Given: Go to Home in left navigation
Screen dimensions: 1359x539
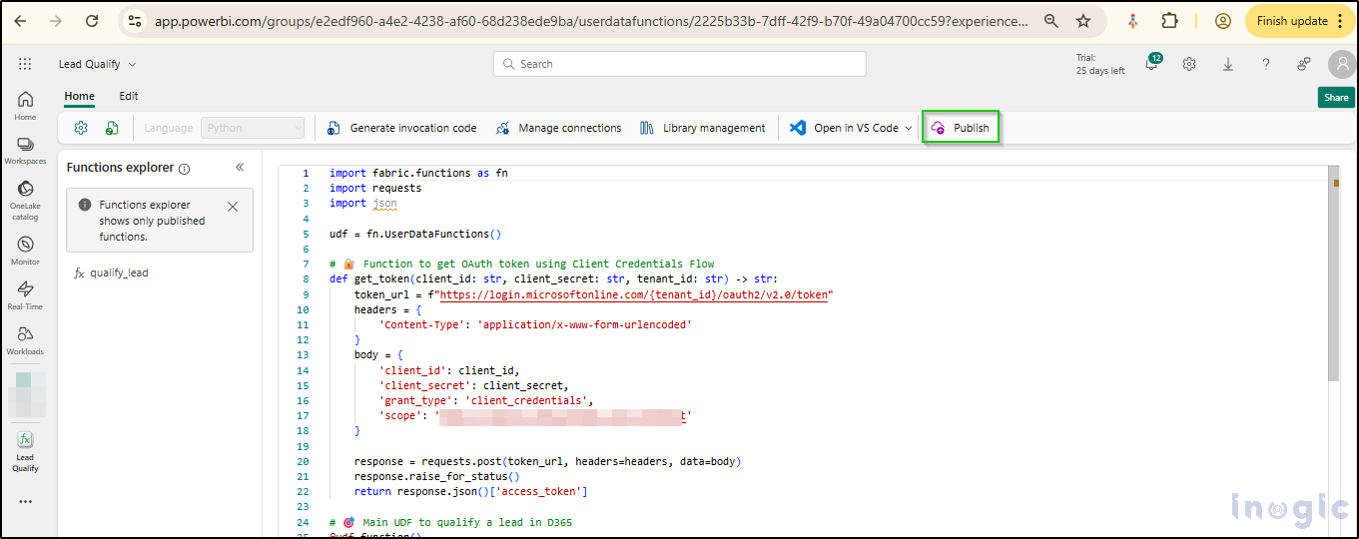Looking at the screenshot, I should [25, 105].
